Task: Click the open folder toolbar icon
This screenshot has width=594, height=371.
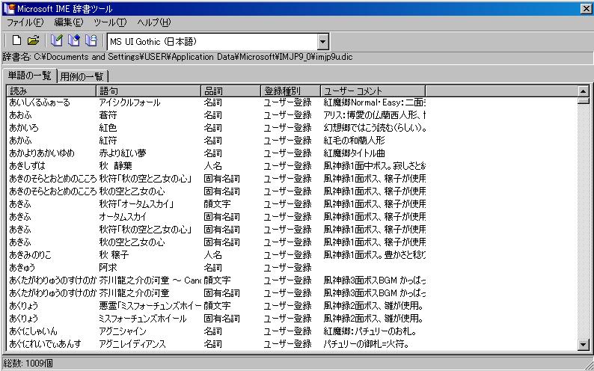Action: pos(34,41)
